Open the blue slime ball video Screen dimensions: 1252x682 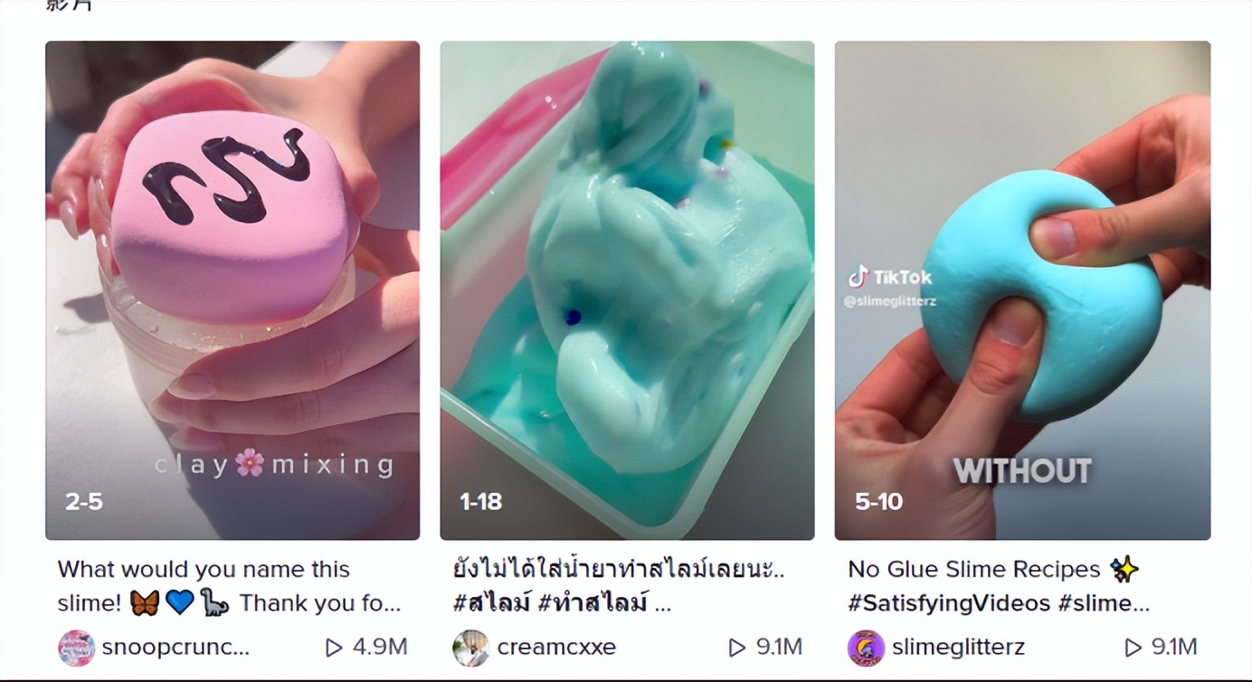tap(1022, 290)
